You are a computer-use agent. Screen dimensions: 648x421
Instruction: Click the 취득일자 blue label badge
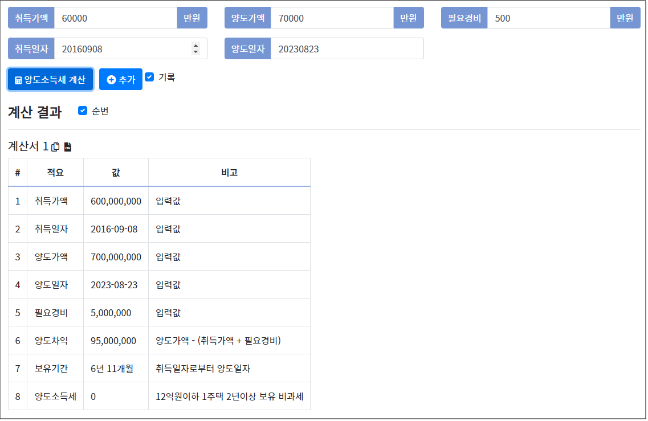tap(31, 48)
